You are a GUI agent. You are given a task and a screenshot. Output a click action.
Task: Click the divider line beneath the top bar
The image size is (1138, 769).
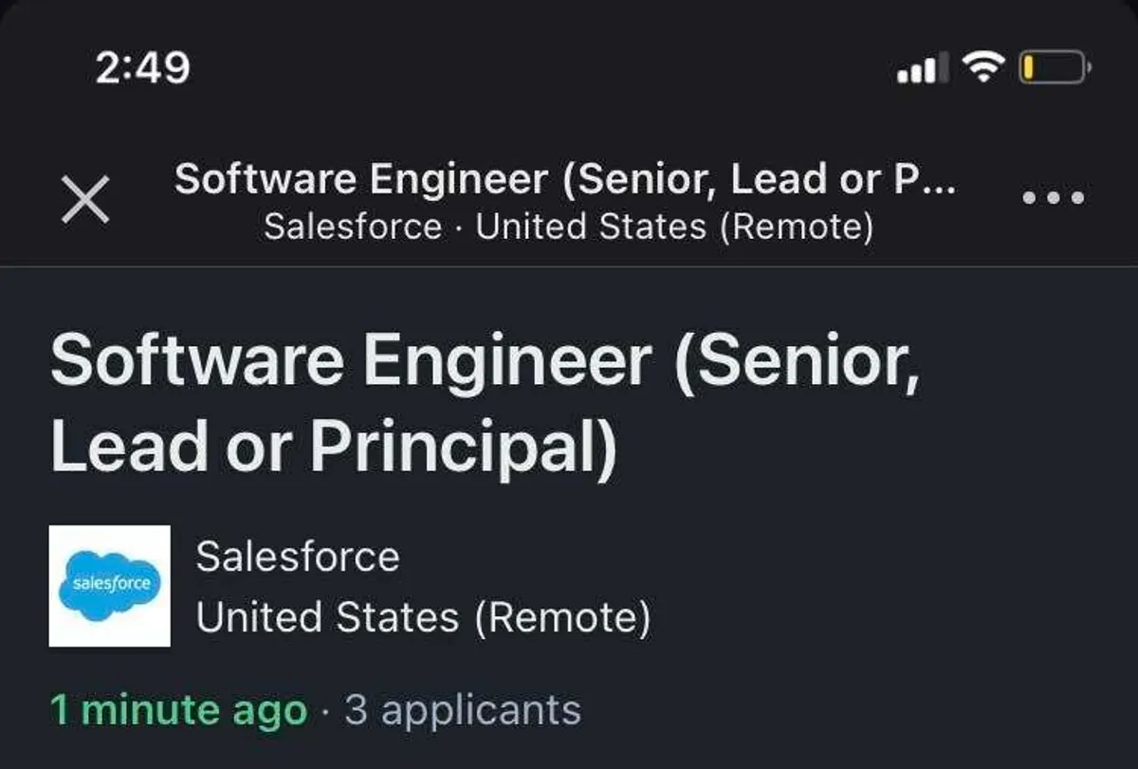[x=569, y=266]
